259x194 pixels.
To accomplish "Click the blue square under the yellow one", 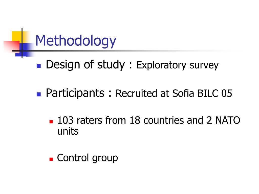I will pos(25,50).
